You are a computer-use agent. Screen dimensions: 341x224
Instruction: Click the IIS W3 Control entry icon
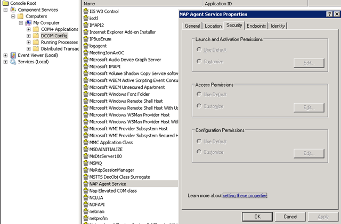pos(85,11)
